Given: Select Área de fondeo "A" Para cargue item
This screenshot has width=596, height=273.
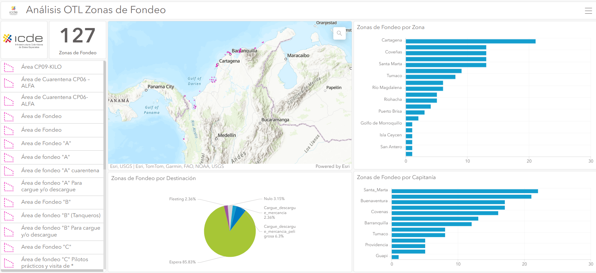Looking at the screenshot, I should [52, 186].
